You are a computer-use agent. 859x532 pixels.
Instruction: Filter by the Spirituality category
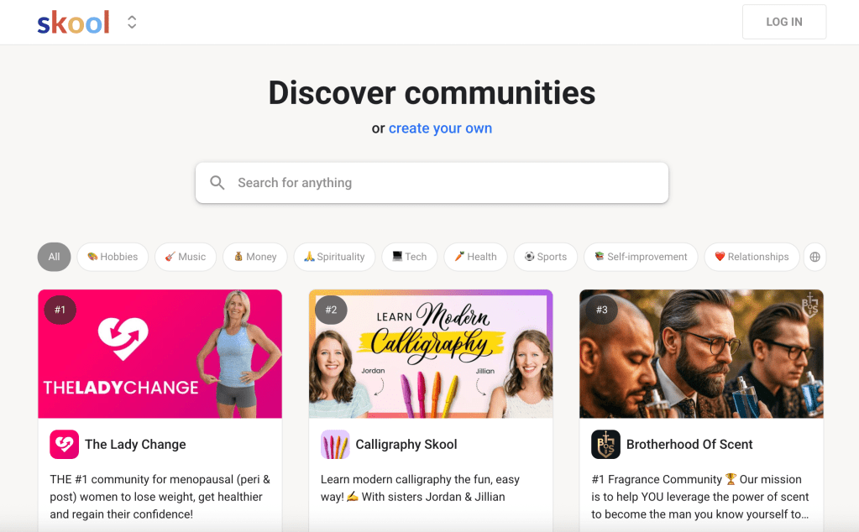coord(335,257)
